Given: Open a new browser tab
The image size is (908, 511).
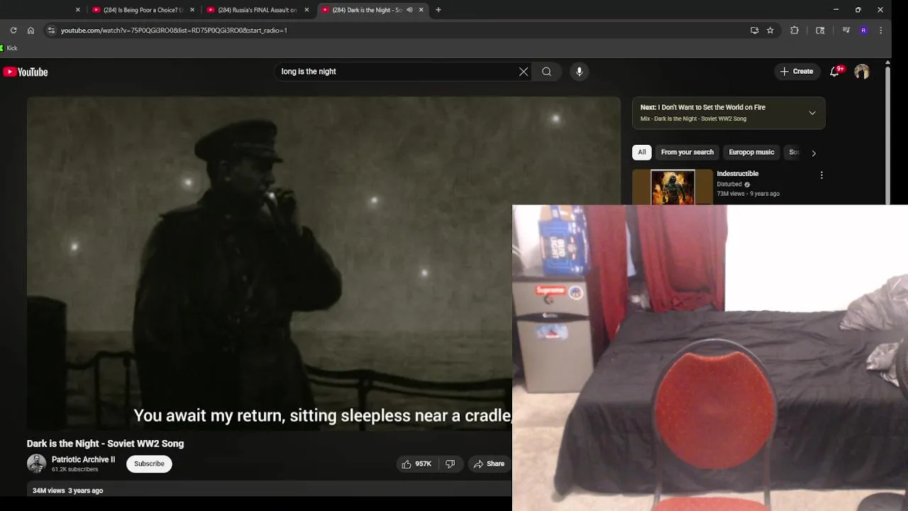Looking at the screenshot, I should (x=438, y=10).
